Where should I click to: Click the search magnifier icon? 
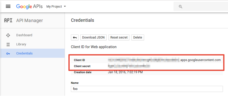pos(180,7)
